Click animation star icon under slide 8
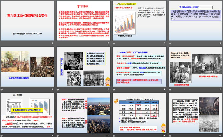 tap(170, 90)
